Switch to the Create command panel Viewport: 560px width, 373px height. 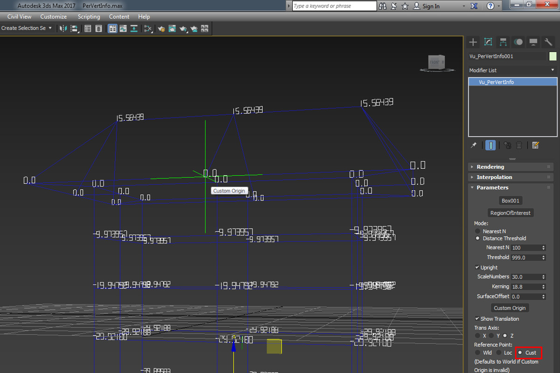(x=473, y=42)
